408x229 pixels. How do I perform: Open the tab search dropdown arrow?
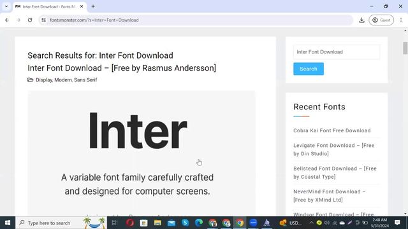point(6,6)
